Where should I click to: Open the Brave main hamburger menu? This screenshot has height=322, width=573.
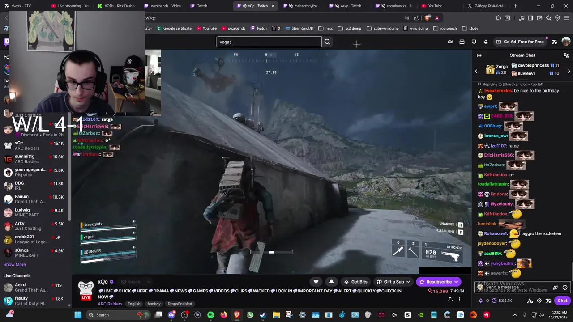click(x=566, y=18)
